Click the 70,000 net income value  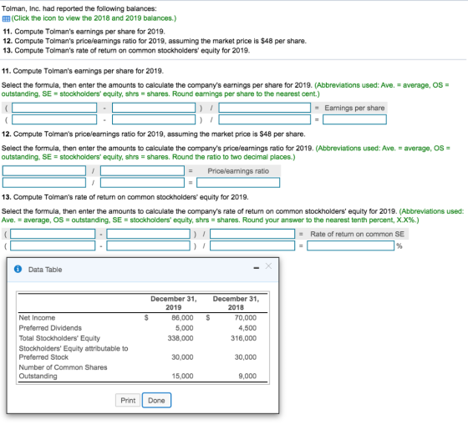pyautogui.click(x=246, y=318)
